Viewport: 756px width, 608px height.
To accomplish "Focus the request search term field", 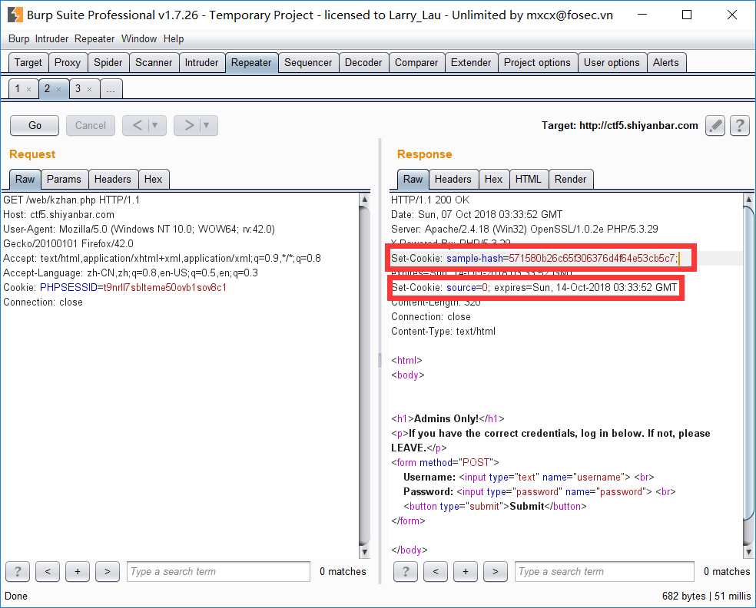I will pyautogui.click(x=218, y=571).
